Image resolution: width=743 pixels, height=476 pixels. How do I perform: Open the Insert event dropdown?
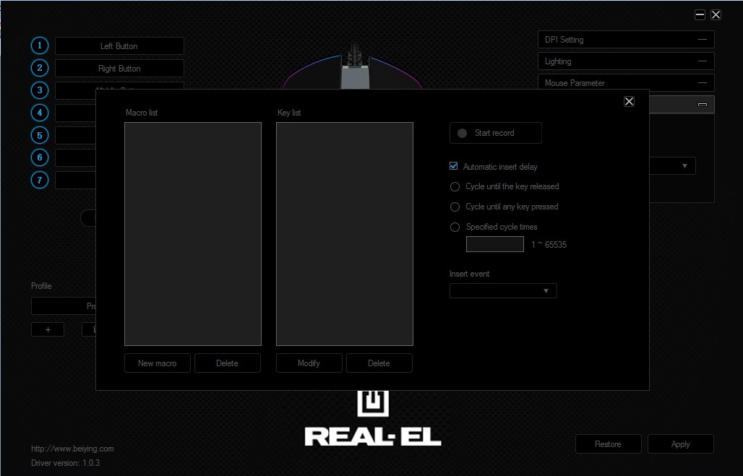point(503,291)
